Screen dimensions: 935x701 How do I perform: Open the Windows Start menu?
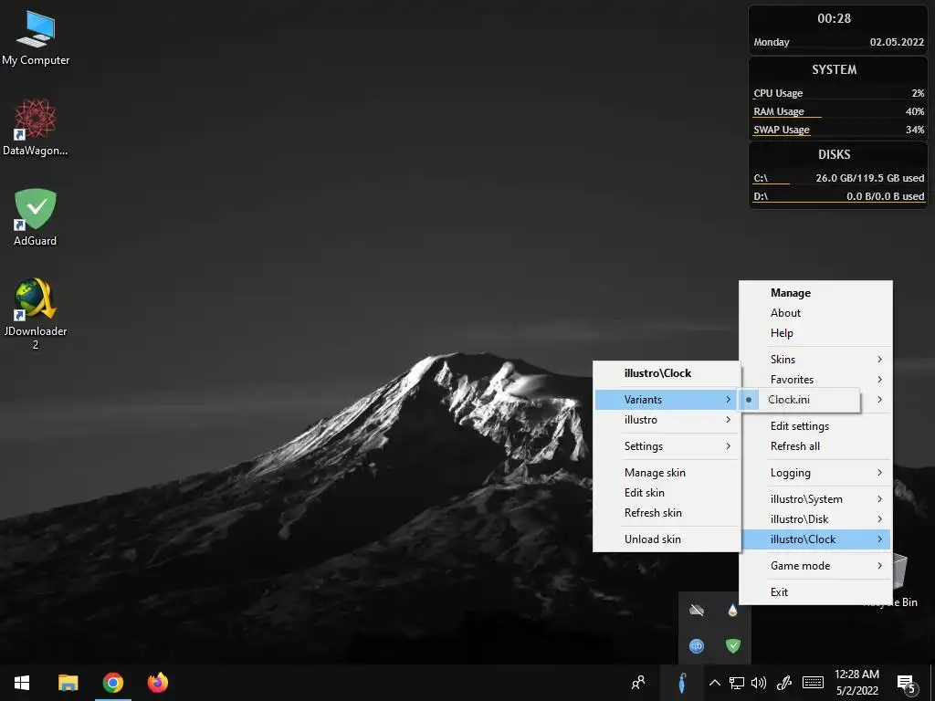pyautogui.click(x=22, y=683)
